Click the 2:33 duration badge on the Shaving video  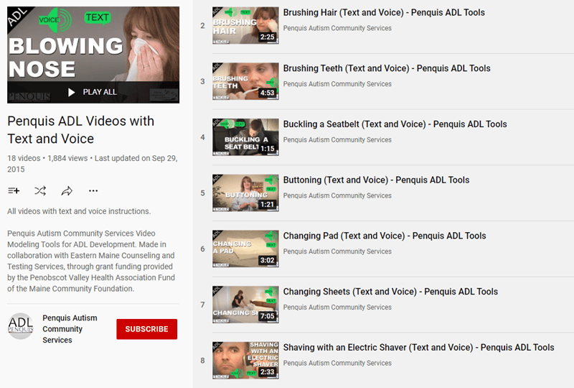click(267, 372)
